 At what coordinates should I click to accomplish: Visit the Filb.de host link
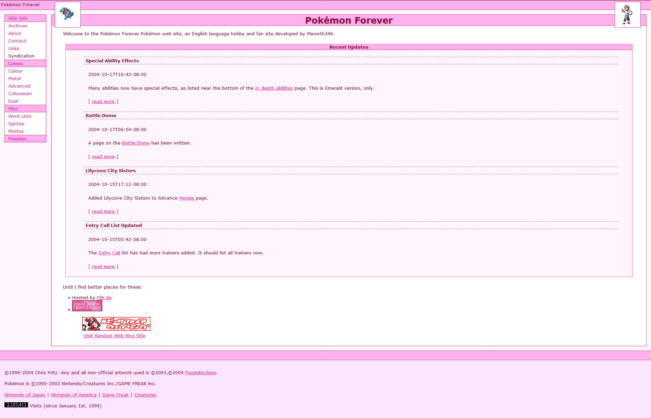[x=104, y=297]
